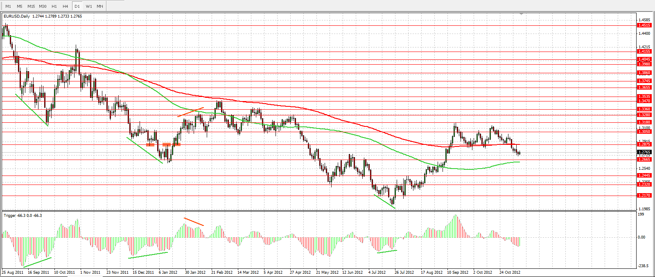
Task: Click the 1.3860 red price level label
Action: tap(644, 73)
